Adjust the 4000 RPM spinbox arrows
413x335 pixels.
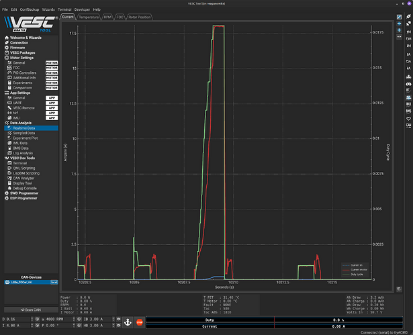[x=74, y=319]
